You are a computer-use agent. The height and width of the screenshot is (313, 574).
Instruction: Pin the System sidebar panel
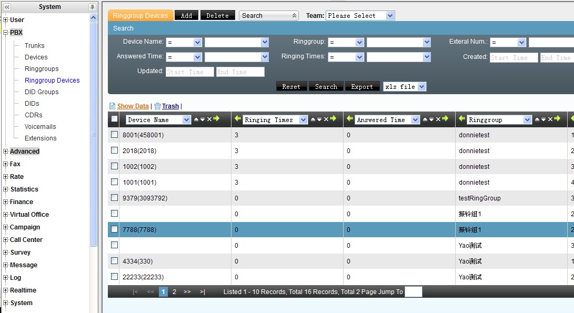point(93,7)
